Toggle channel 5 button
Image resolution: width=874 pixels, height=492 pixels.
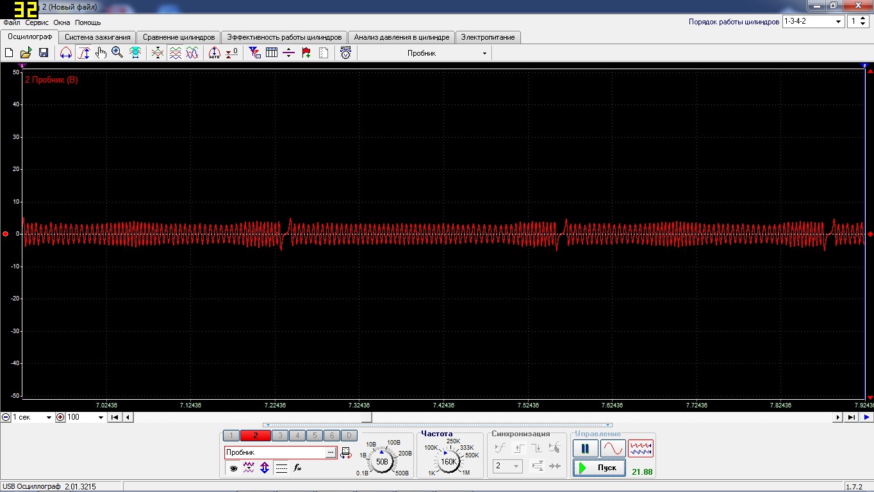coord(315,436)
